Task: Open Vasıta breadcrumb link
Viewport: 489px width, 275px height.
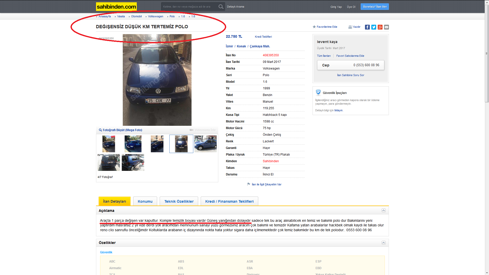Action: pos(121,16)
